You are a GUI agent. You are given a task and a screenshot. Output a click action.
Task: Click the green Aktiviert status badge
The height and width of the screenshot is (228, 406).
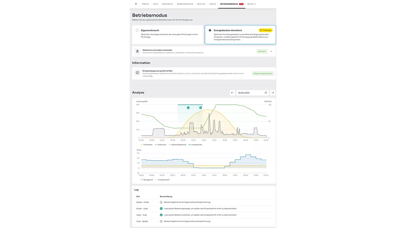coord(262,51)
